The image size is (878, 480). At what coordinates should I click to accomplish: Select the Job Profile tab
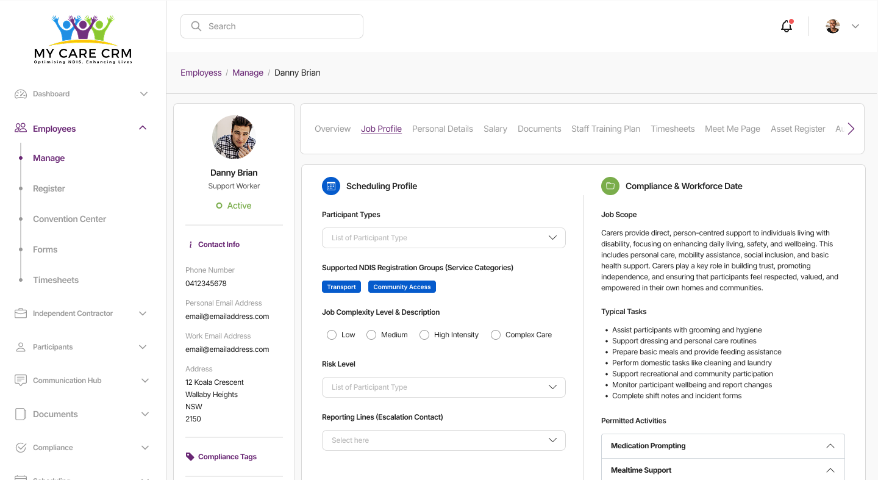(x=381, y=129)
